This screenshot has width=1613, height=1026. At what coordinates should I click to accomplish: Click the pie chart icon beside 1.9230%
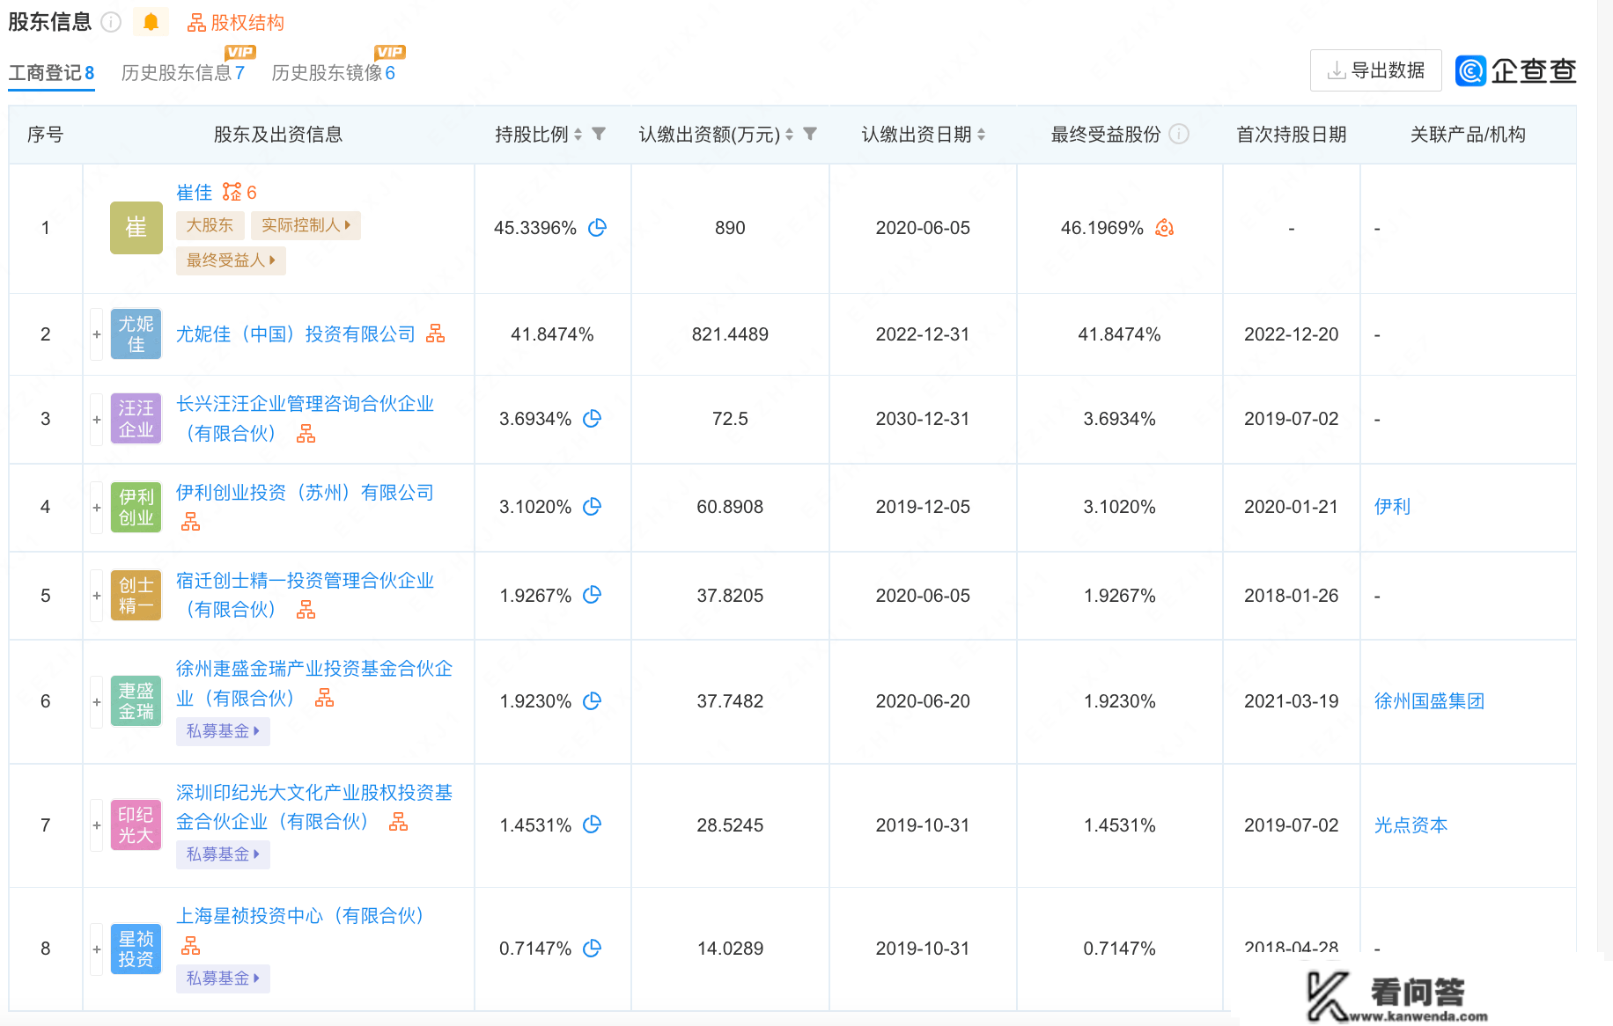(x=592, y=701)
